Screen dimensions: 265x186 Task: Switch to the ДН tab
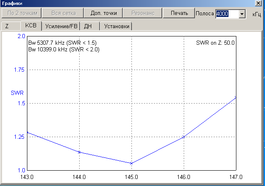(88, 27)
